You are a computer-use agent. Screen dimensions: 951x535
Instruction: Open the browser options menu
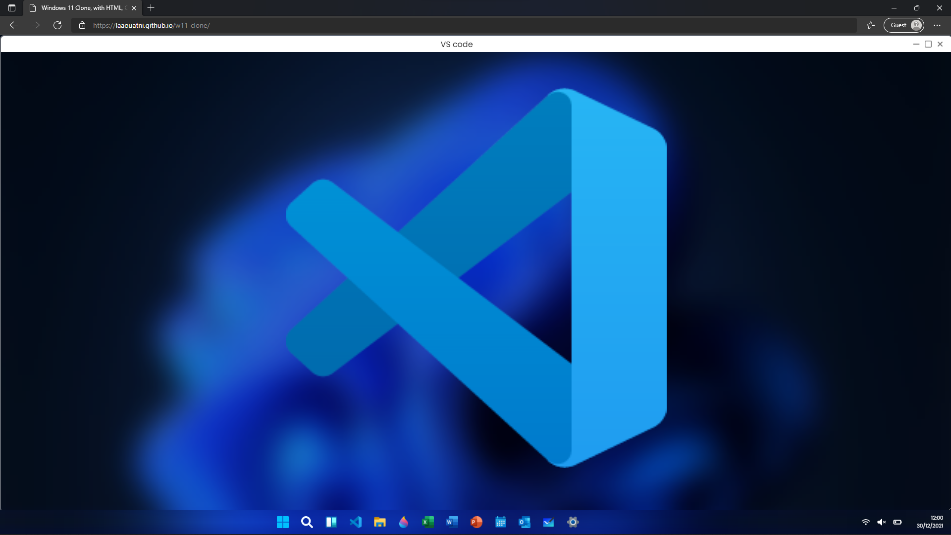pos(937,25)
